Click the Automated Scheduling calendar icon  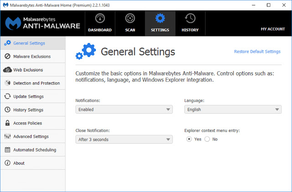(7, 150)
